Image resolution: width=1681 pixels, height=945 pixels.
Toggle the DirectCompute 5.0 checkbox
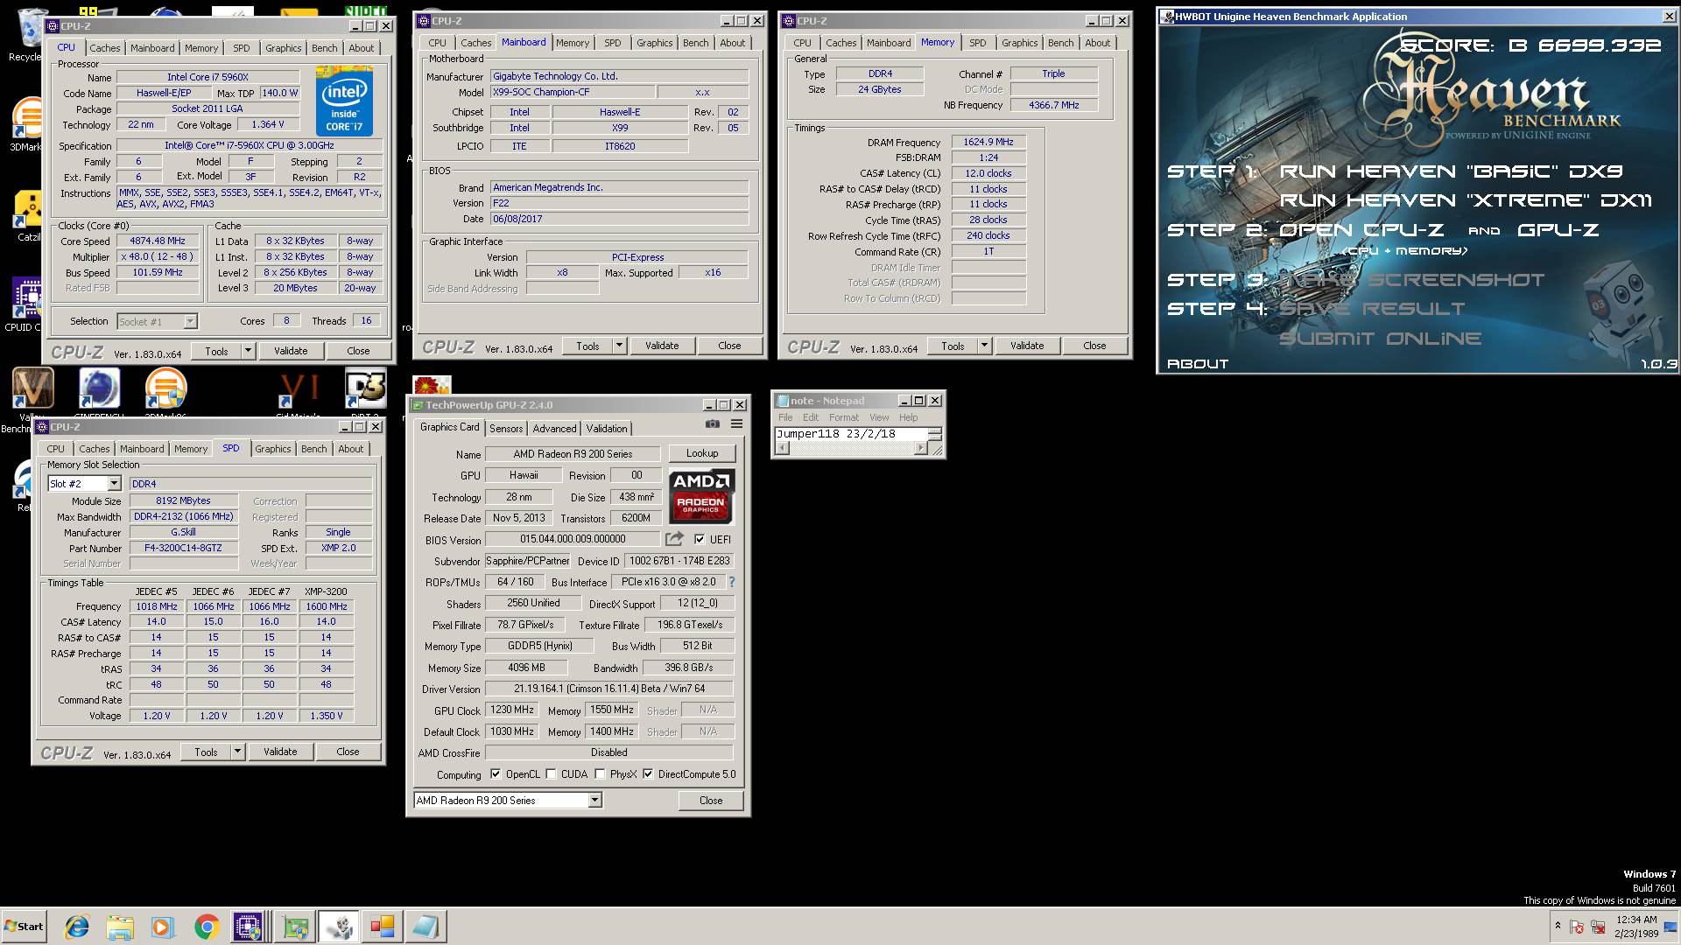pyautogui.click(x=648, y=773)
